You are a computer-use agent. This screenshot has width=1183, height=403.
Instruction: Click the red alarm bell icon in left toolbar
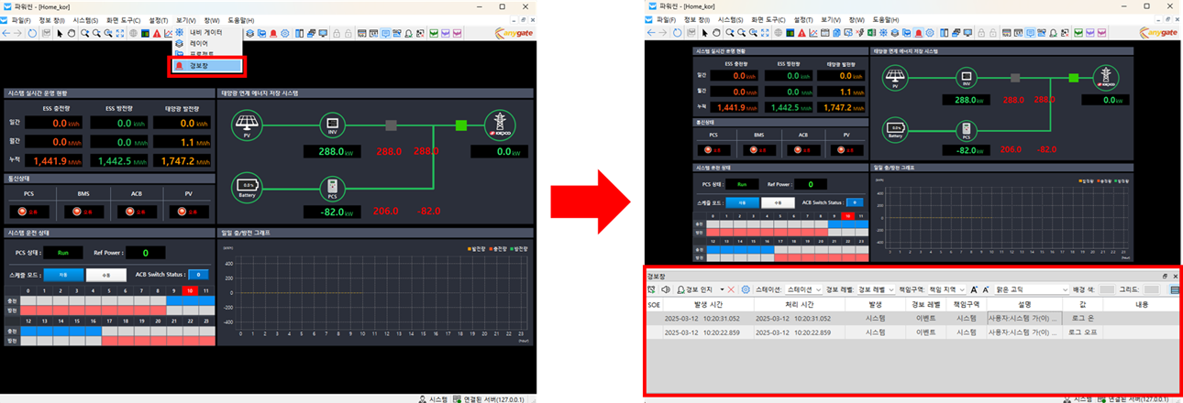tap(273, 33)
